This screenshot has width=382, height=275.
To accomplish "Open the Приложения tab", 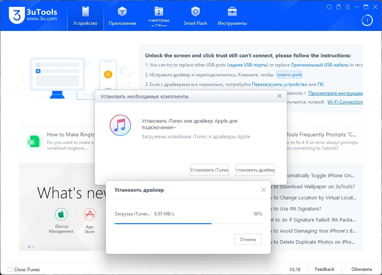I will [x=122, y=16].
